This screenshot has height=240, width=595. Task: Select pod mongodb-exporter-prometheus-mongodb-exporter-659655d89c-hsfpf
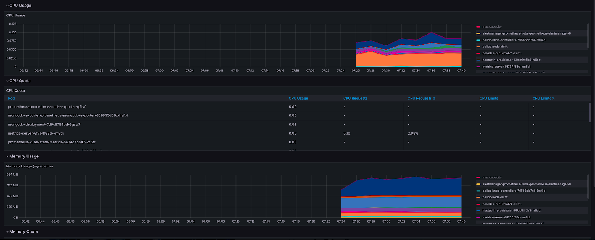click(68, 115)
